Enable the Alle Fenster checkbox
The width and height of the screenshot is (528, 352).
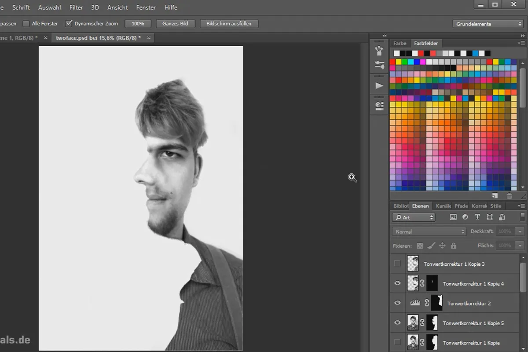(26, 23)
